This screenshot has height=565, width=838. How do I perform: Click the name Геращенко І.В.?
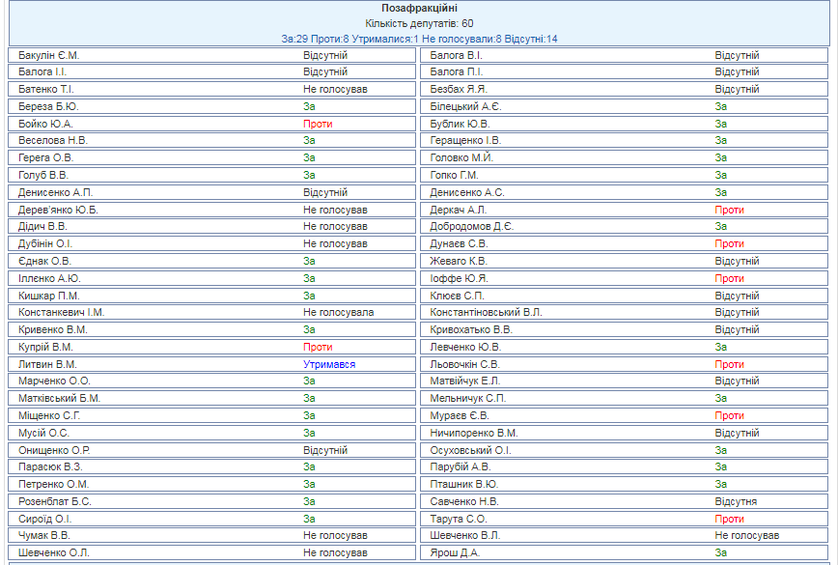pyautogui.click(x=465, y=141)
